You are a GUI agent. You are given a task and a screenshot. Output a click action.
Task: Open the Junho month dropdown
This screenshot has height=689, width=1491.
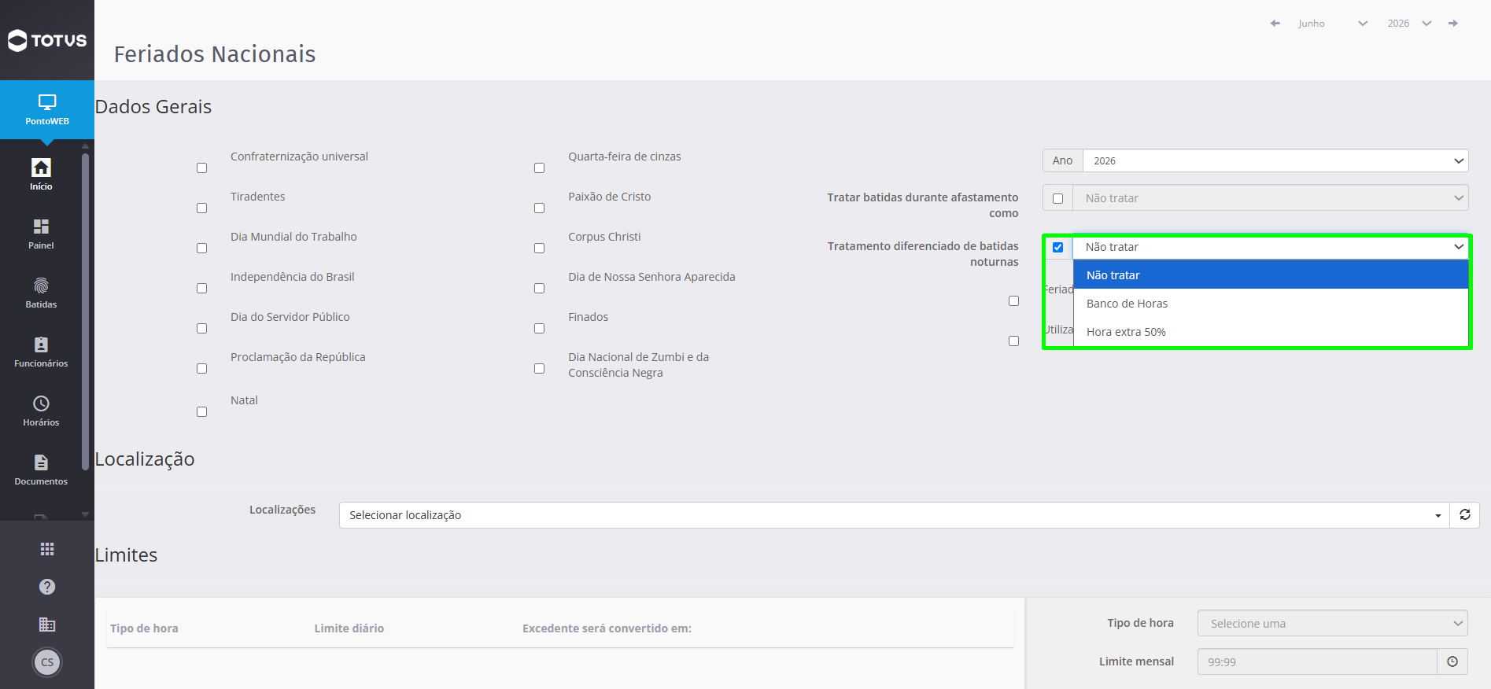point(1332,24)
